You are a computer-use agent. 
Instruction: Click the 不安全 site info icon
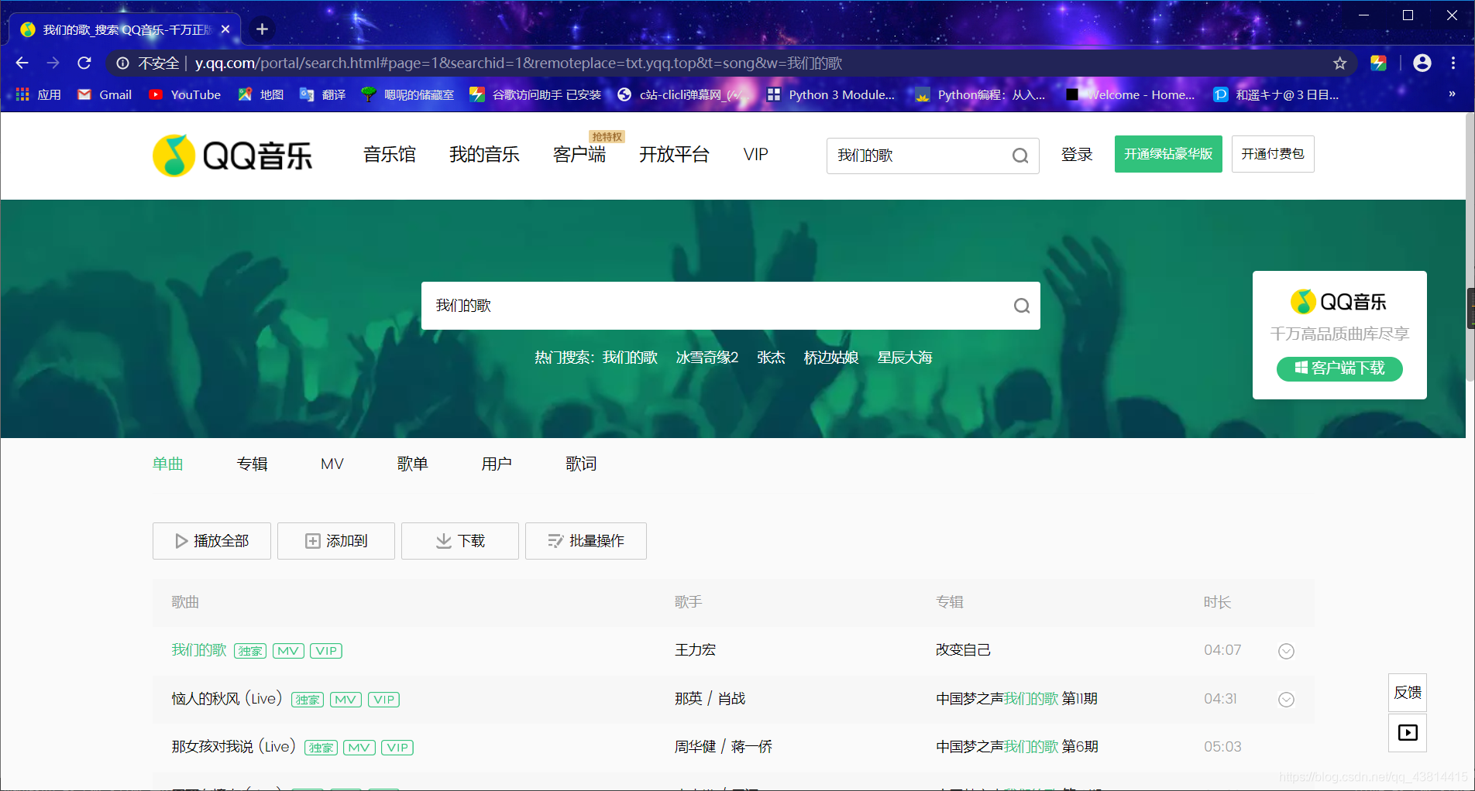(x=122, y=63)
